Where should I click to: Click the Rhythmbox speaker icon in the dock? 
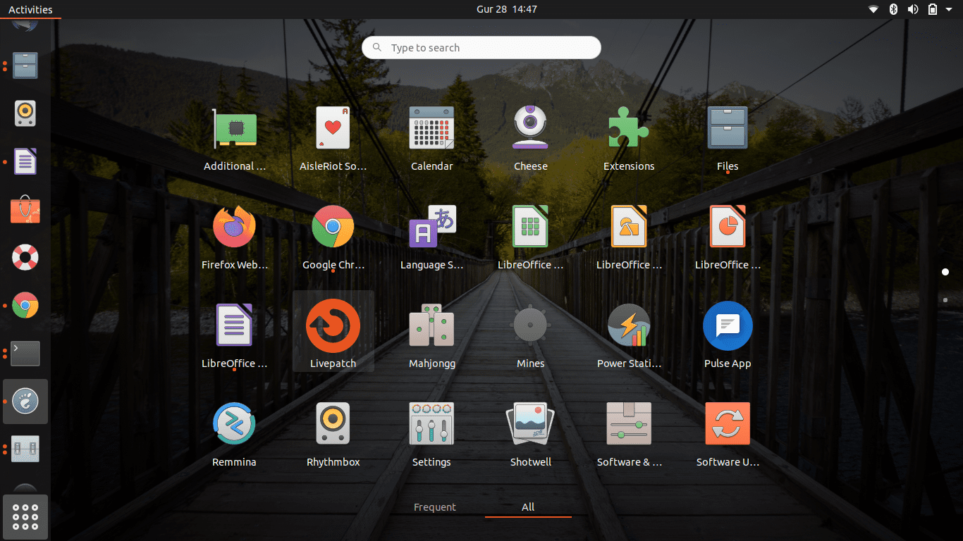(25, 113)
